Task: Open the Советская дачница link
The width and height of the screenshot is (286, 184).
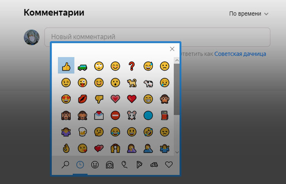Action: (x=240, y=54)
